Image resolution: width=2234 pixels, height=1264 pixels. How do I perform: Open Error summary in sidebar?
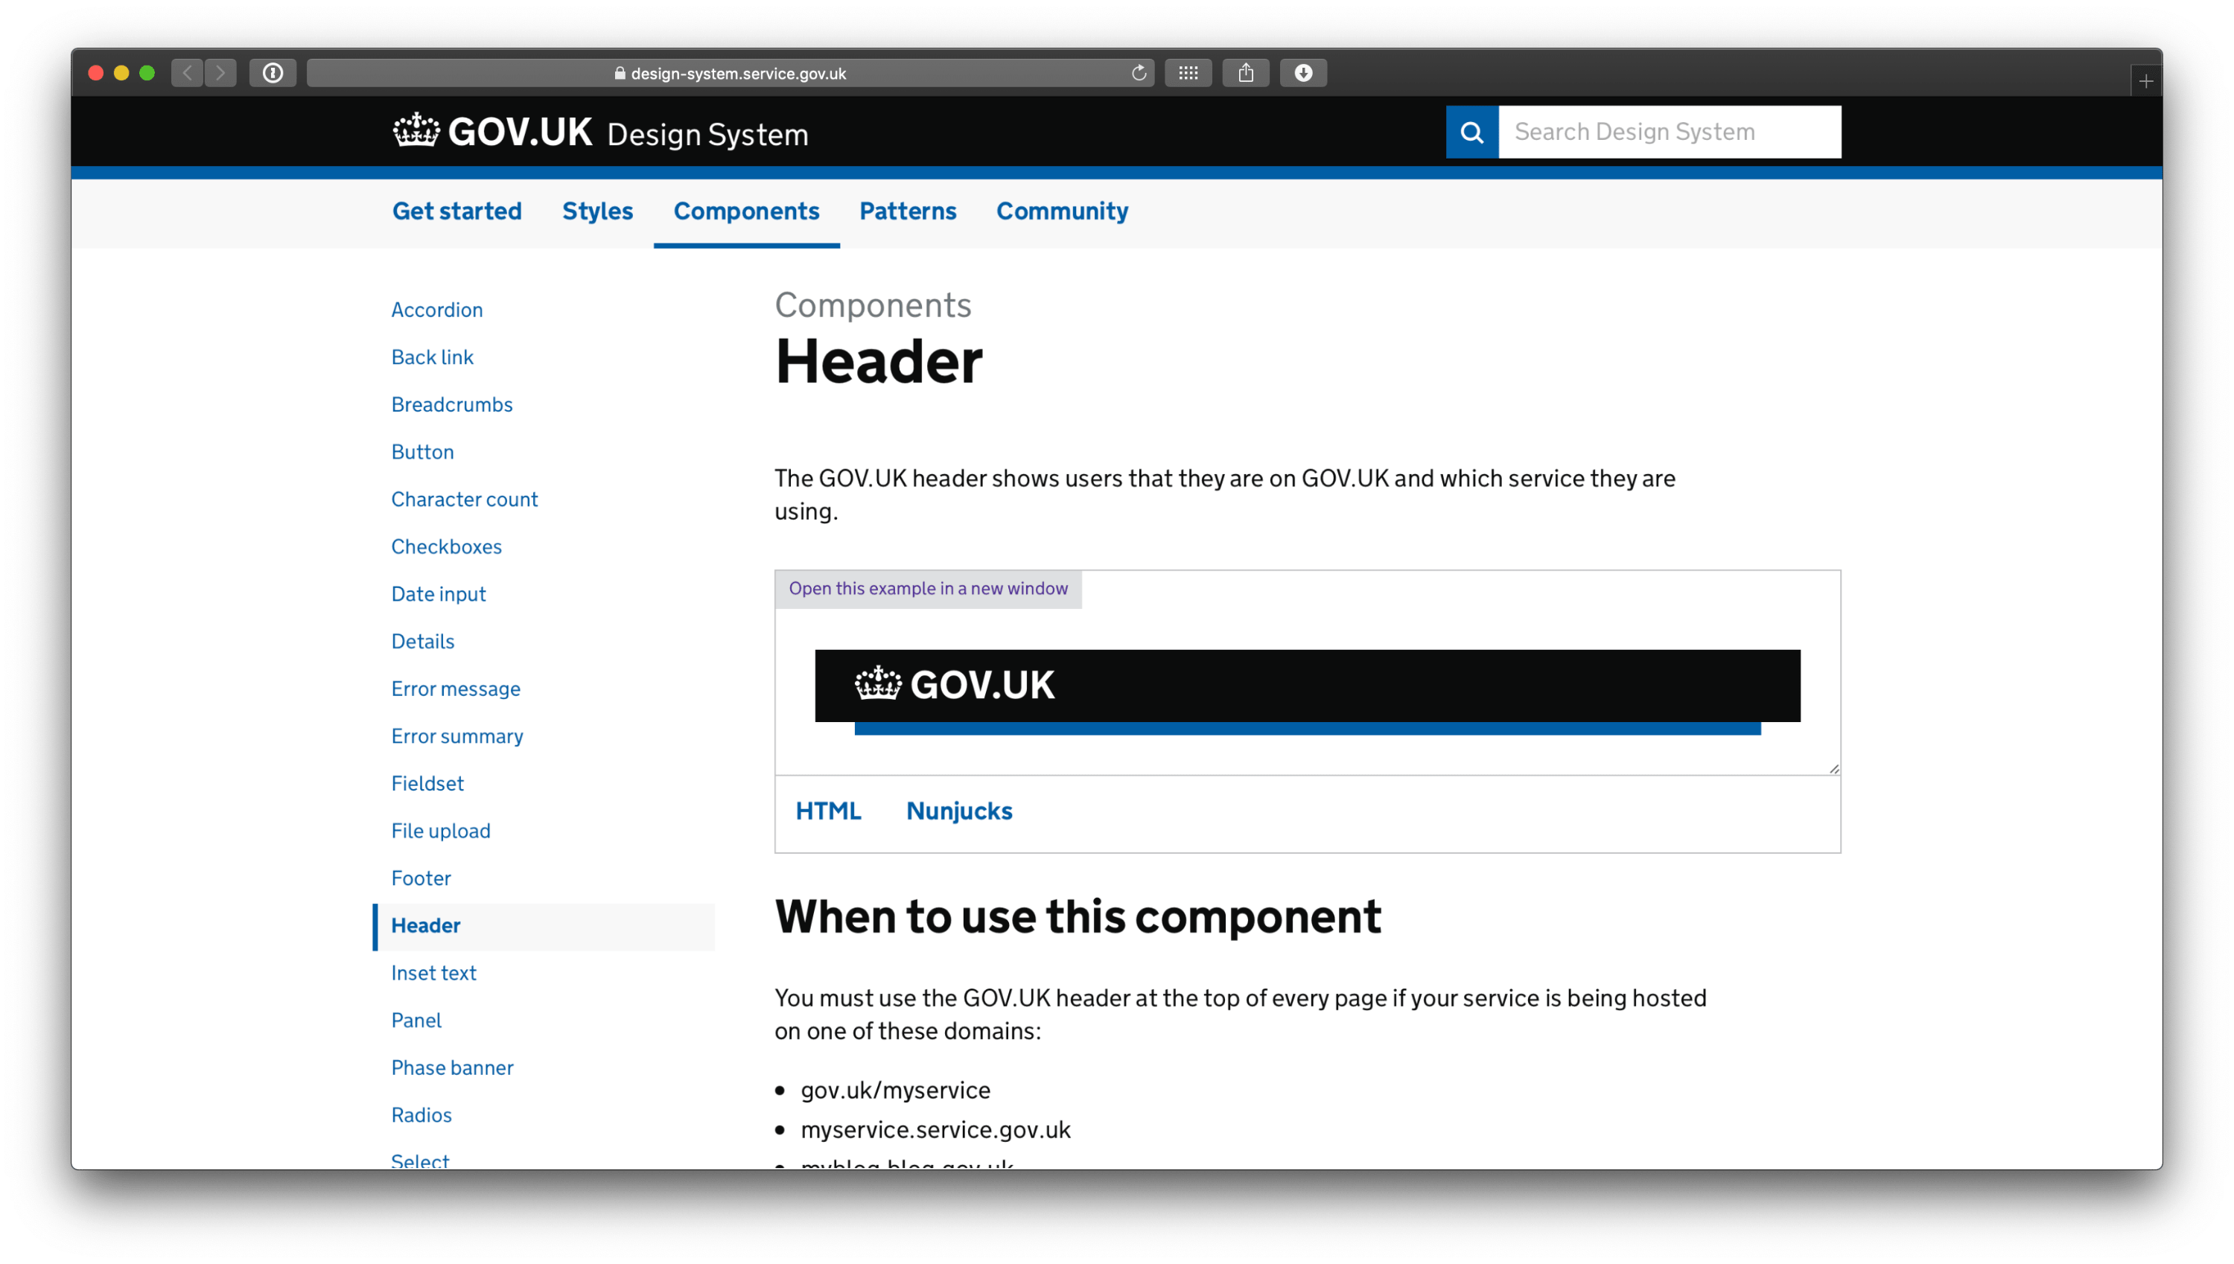pyautogui.click(x=456, y=736)
